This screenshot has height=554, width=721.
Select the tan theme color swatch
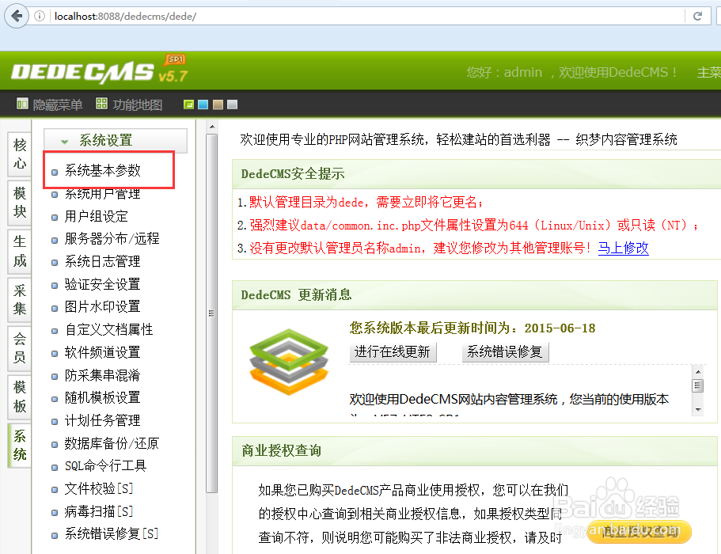click(218, 104)
